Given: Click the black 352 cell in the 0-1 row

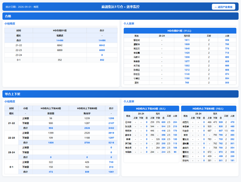Looking at the screenshot, I should 60,60.
